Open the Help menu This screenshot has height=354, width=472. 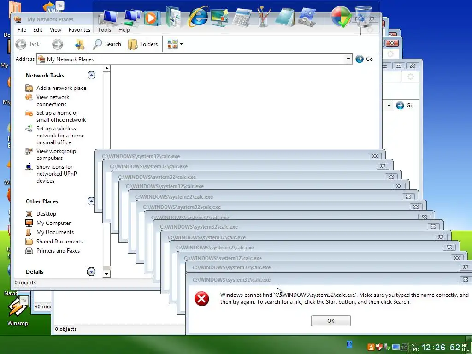click(x=124, y=30)
